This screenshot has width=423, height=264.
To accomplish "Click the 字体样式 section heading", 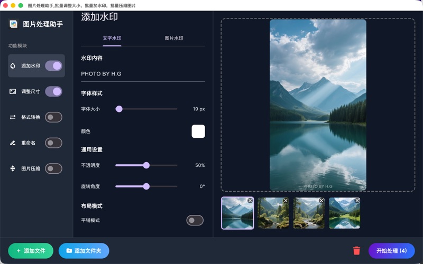I will [x=91, y=93].
